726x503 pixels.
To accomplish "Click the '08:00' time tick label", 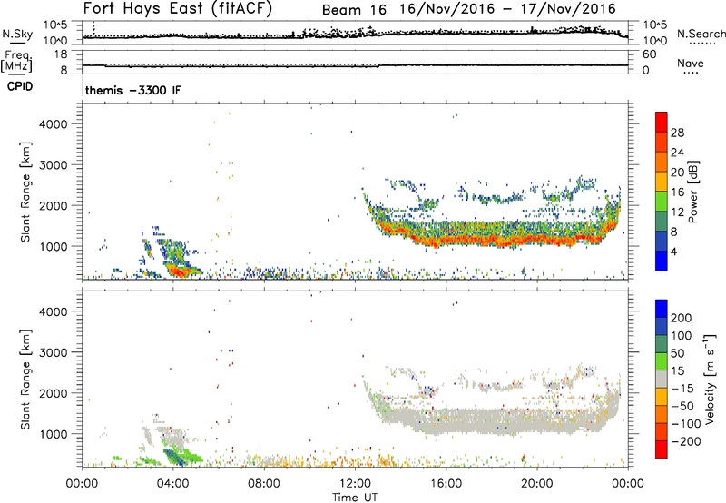I will pyautogui.click(x=264, y=484).
